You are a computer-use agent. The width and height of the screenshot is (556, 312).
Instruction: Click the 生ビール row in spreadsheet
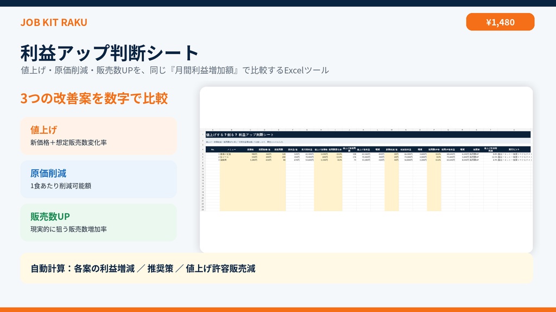point(368,157)
